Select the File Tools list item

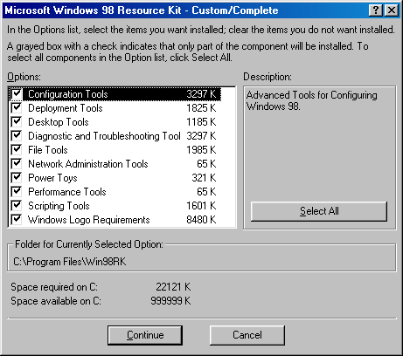[48, 150]
